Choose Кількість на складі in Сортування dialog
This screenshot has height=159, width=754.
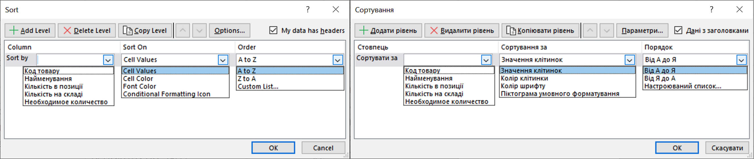coord(449,94)
